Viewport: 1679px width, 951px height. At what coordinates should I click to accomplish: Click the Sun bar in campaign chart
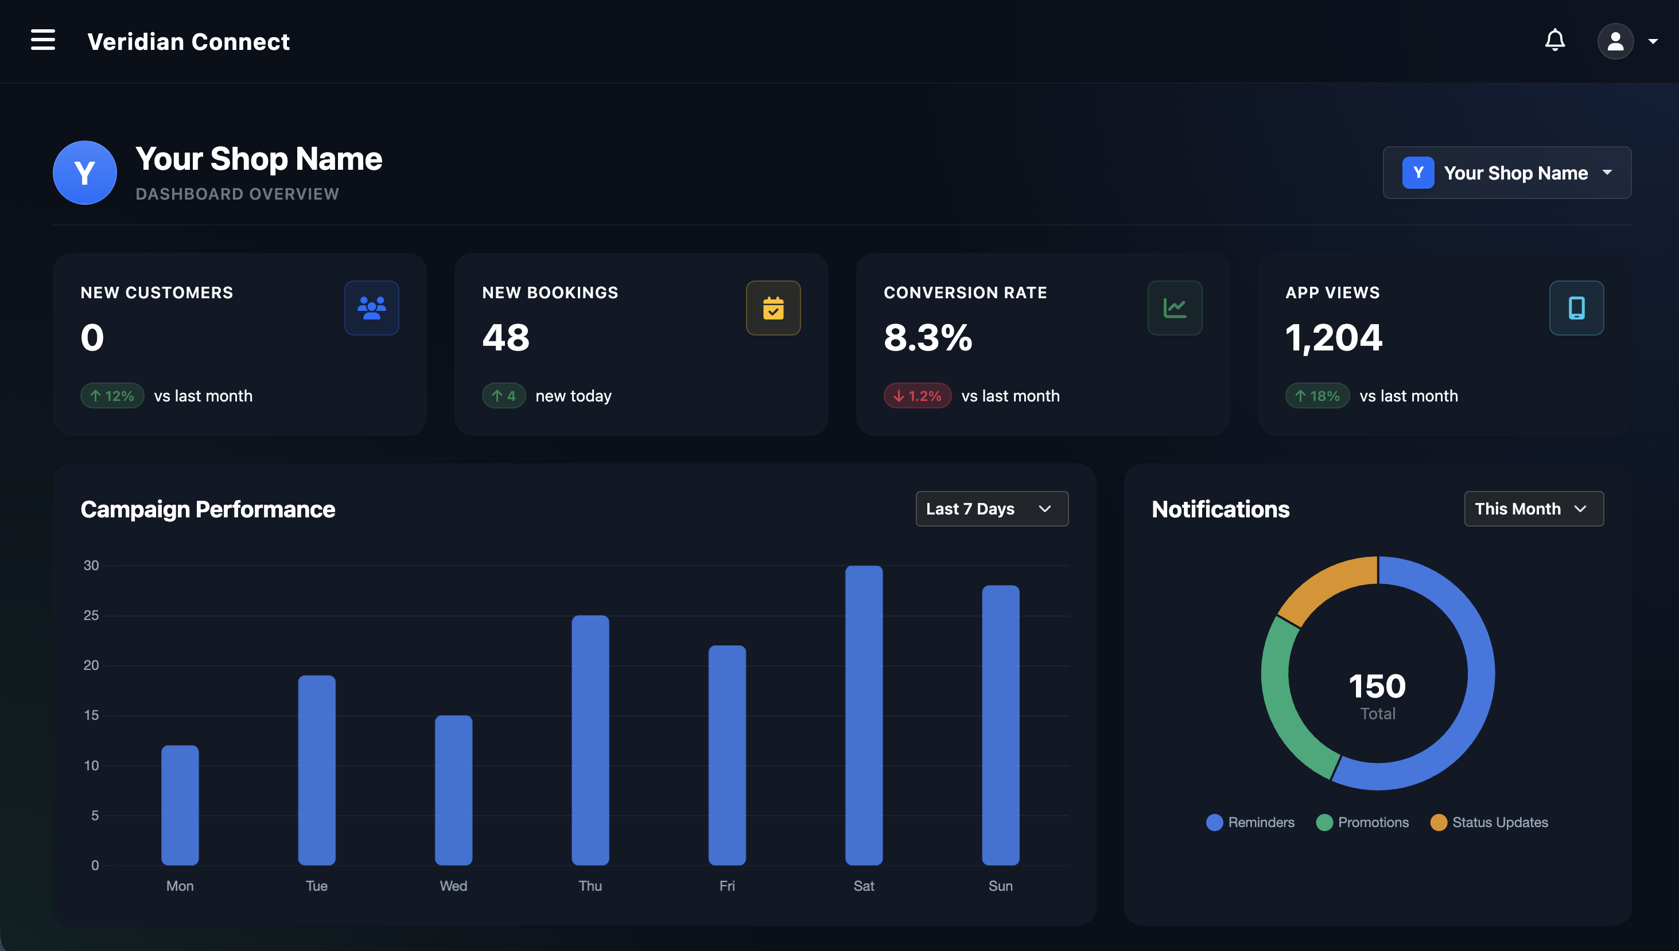click(1000, 724)
